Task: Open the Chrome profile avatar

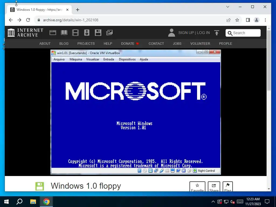Action: click(257, 20)
